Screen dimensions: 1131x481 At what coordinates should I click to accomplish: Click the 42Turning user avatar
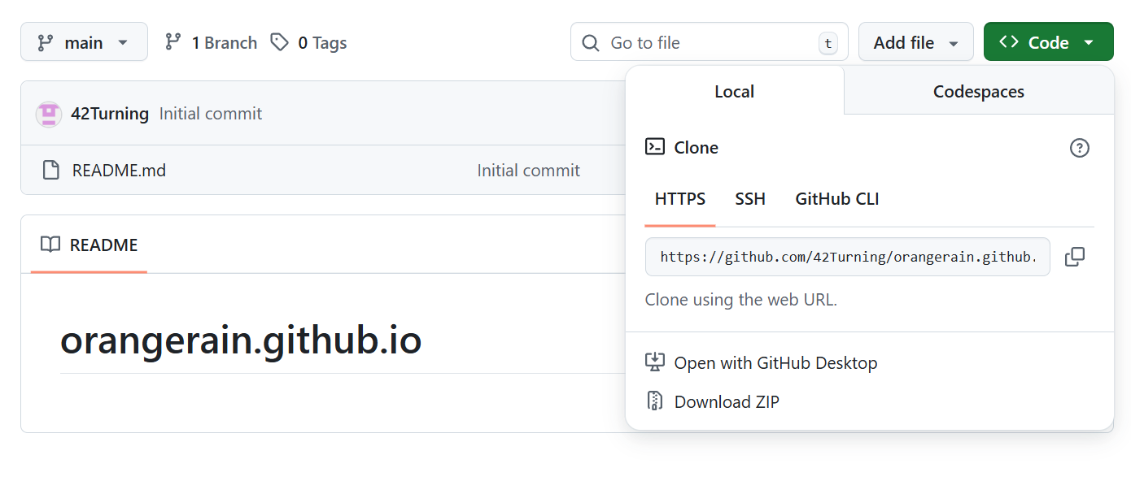pyautogui.click(x=49, y=114)
